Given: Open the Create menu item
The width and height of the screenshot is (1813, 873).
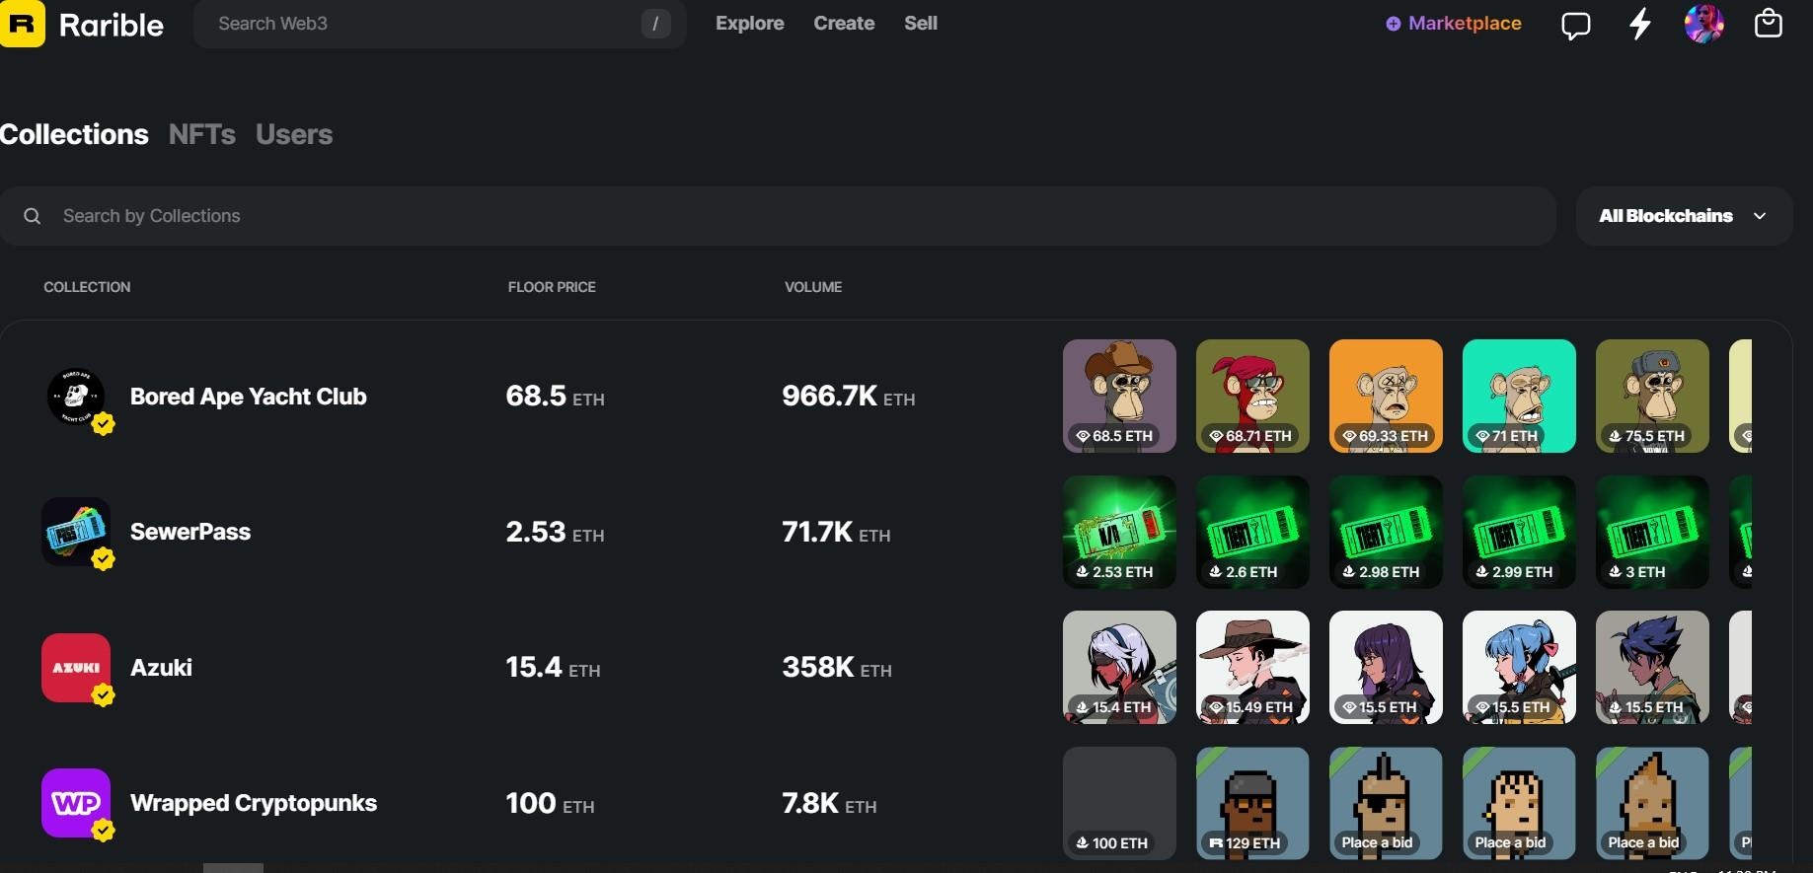Looking at the screenshot, I should (x=844, y=23).
